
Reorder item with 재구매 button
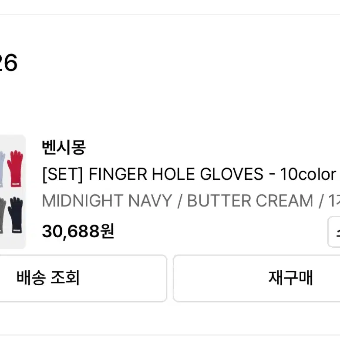tap(256, 278)
